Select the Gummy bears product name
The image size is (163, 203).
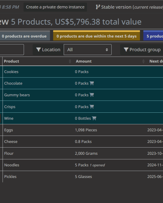pyautogui.click(x=17, y=95)
